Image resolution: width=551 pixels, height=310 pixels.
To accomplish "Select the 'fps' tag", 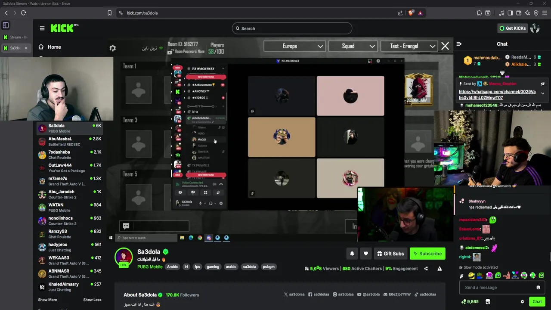I will point(197,267).
